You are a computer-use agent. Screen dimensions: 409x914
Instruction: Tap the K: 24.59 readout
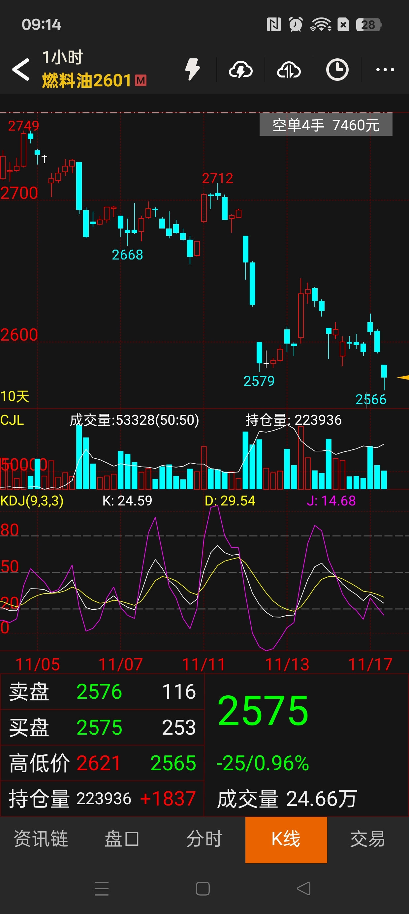pos(127,501)
